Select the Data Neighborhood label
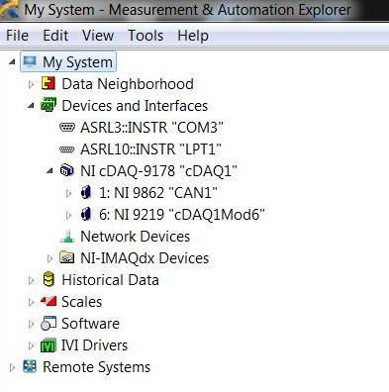The height and width of the screenshot is (392, 389). (x=128, y=83)
